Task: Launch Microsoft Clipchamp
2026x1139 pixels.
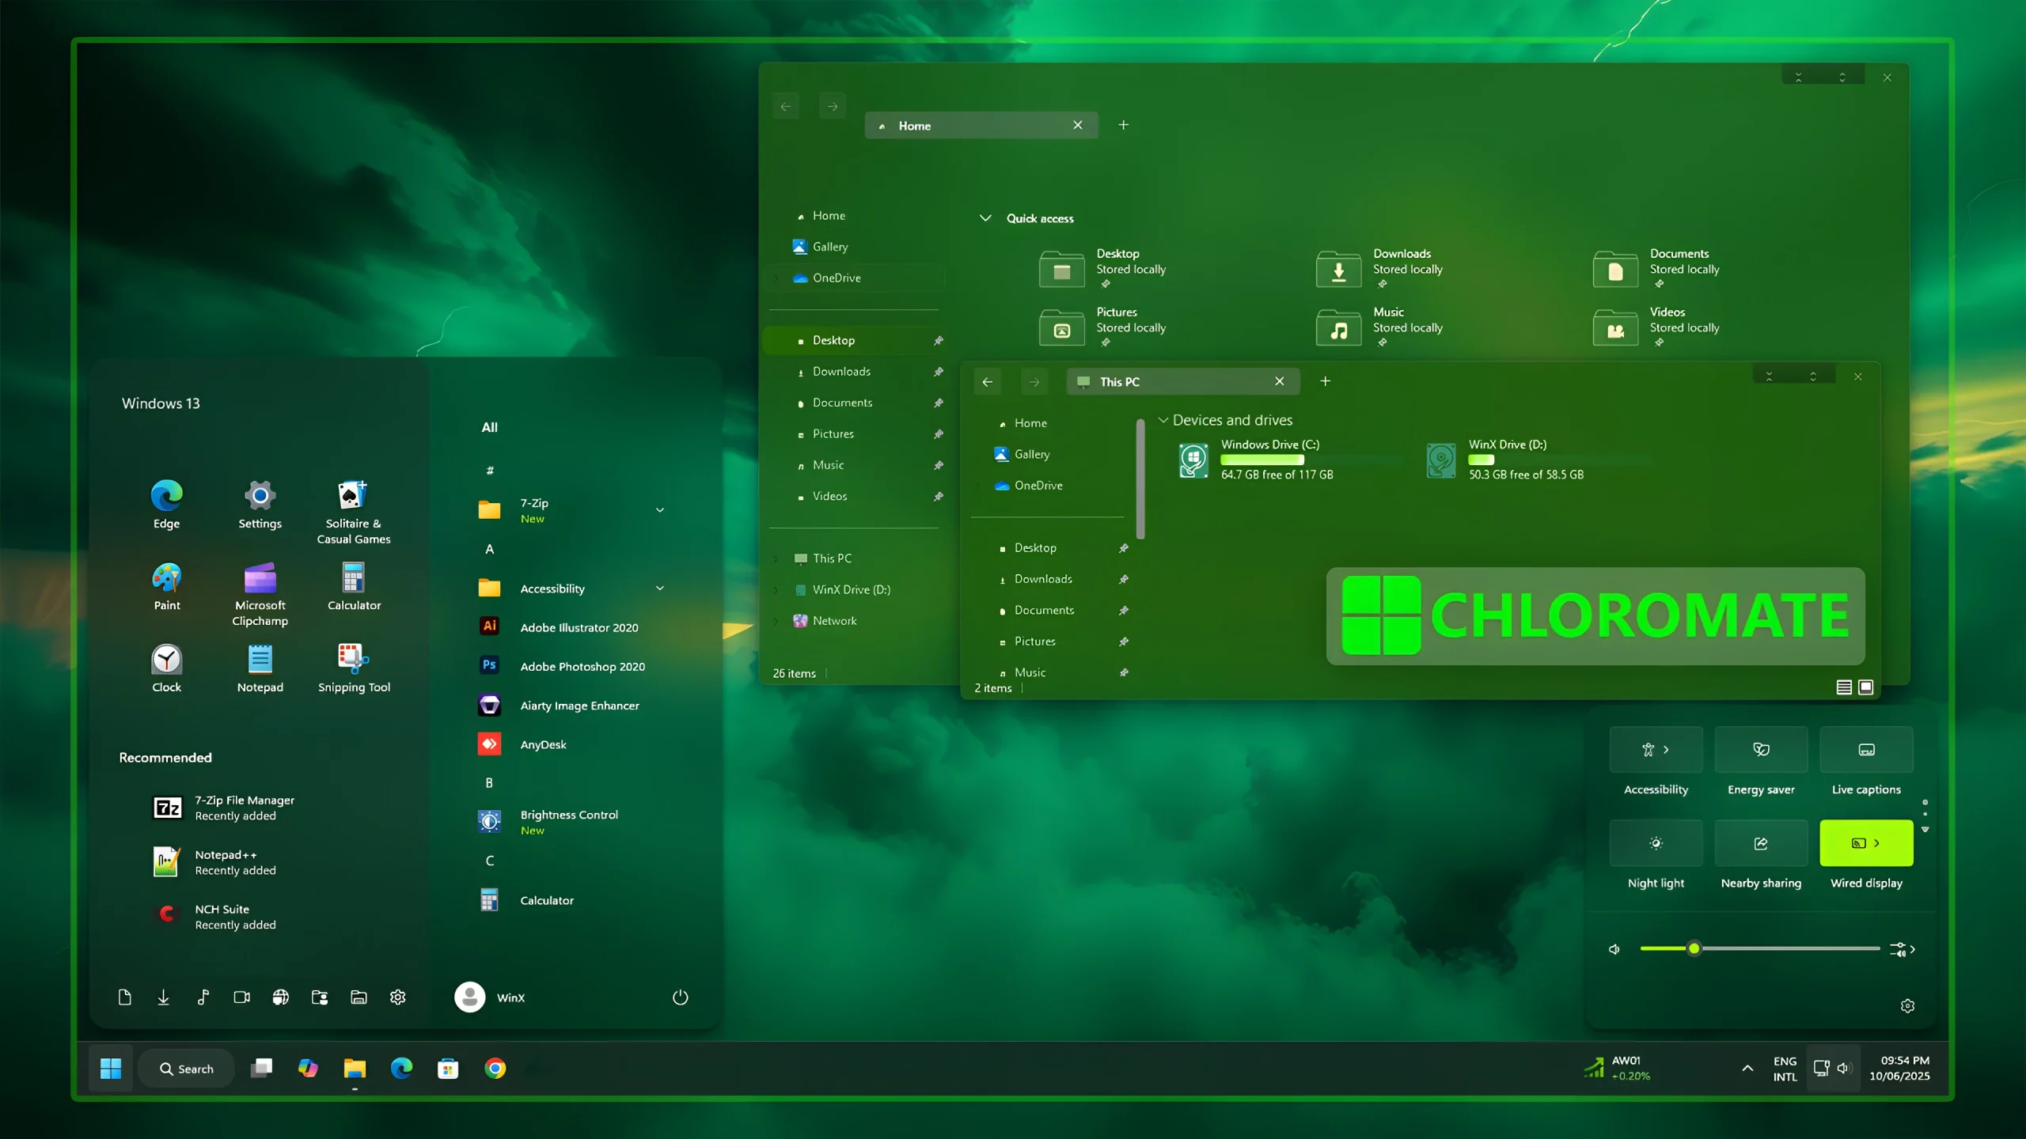Action: tap(260, 594)
